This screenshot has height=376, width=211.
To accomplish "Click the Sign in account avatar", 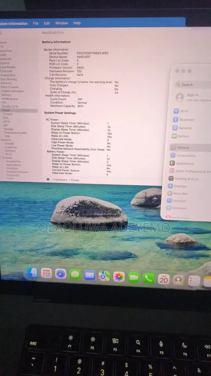I will 180,98.
